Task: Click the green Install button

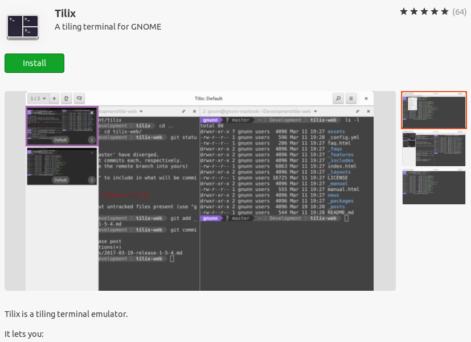Action: pos(34,63)
